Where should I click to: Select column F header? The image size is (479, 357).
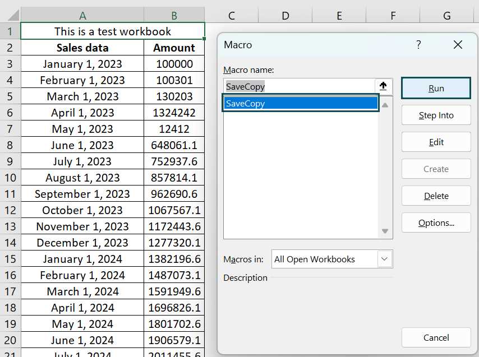pos(393,15)
